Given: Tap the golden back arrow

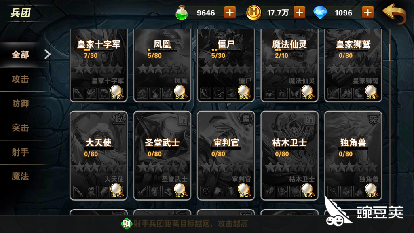Looking at the screenshot, I should click(394, 14).
